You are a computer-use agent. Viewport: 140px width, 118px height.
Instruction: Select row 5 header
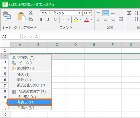tap(4, 74)
